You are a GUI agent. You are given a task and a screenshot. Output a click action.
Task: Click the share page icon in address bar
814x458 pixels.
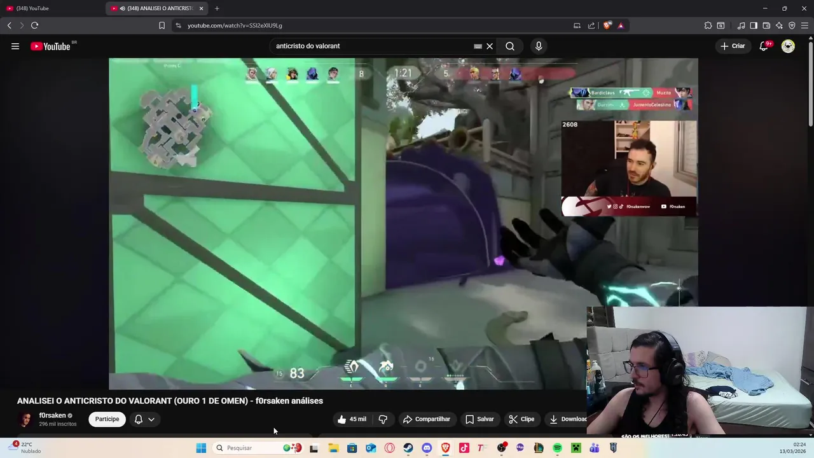(x=591, y=25)
